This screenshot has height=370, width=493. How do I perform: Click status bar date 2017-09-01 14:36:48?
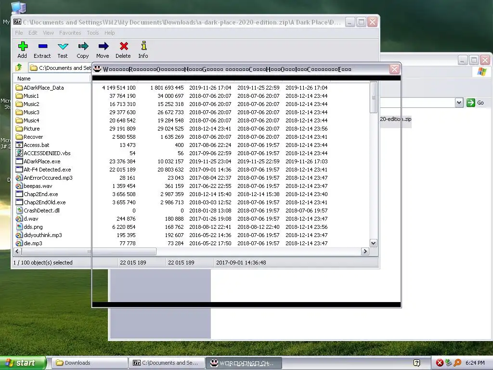pyautogui.click(x=241, y=263)
